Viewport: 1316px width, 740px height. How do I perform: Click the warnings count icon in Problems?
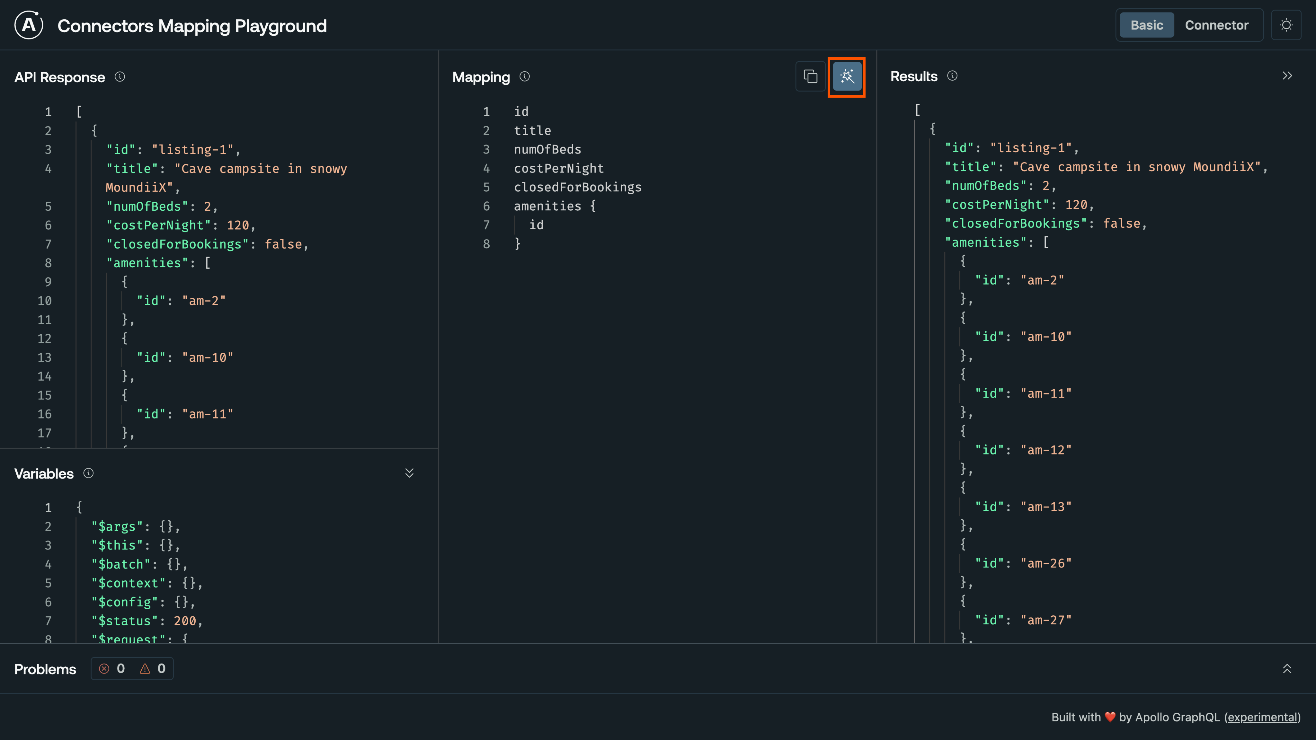click(145, 668)
